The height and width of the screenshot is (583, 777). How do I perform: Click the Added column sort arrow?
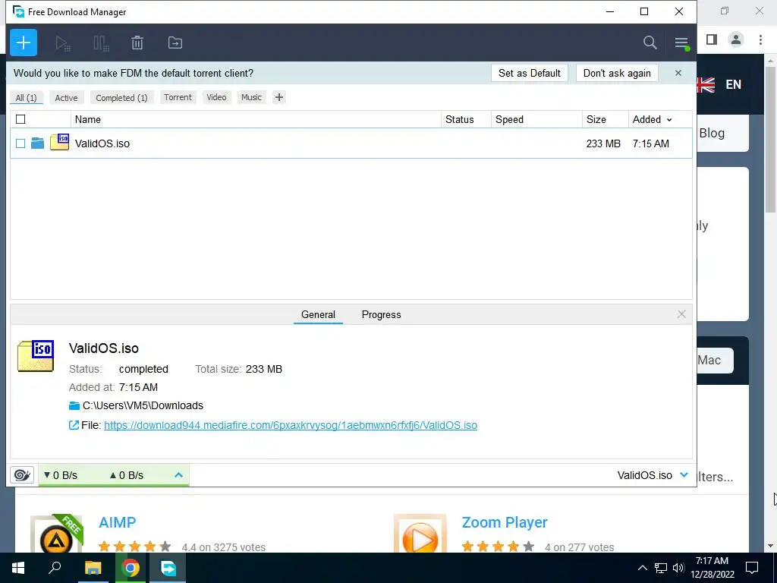669,120
